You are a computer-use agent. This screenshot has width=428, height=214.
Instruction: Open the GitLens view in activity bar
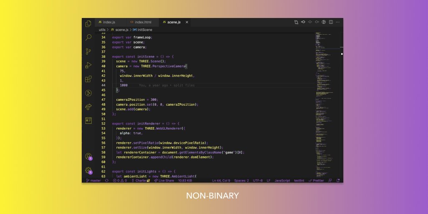88,93
